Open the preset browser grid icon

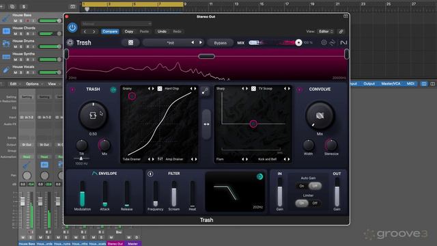coord(130,42)
